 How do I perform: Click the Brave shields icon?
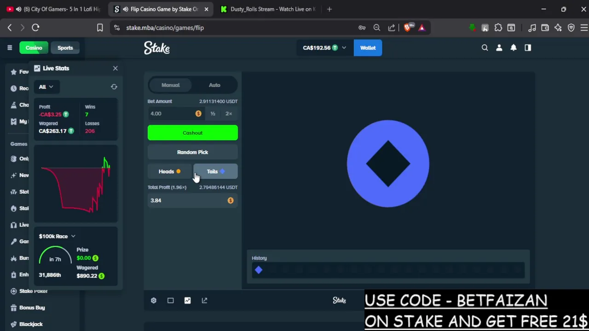point(407,28)
